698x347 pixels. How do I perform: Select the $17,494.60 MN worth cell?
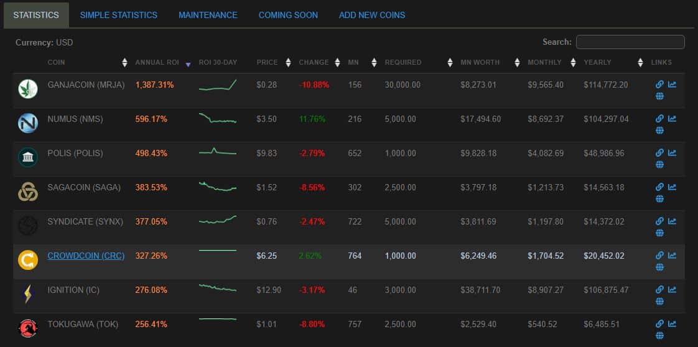point(480,119)
